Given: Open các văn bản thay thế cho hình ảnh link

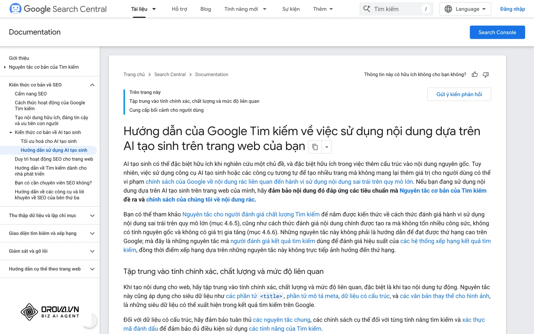Looking at the screenshot, I should click(x=445, y=296).
